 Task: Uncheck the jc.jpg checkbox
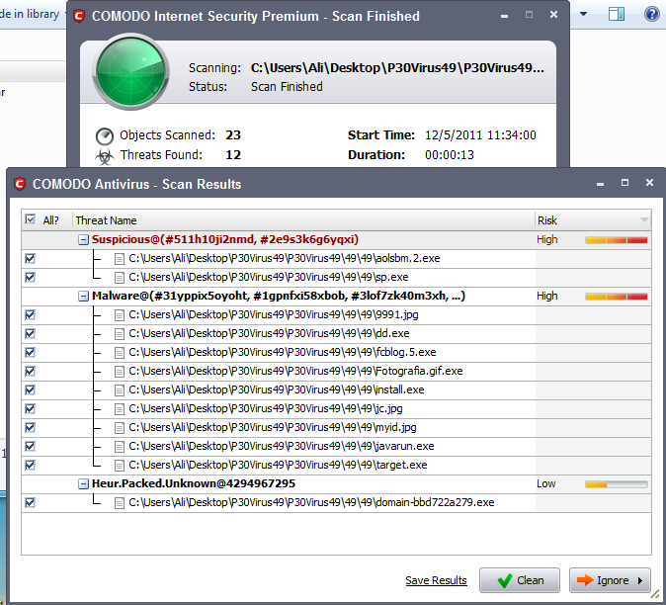coord(30,408)
